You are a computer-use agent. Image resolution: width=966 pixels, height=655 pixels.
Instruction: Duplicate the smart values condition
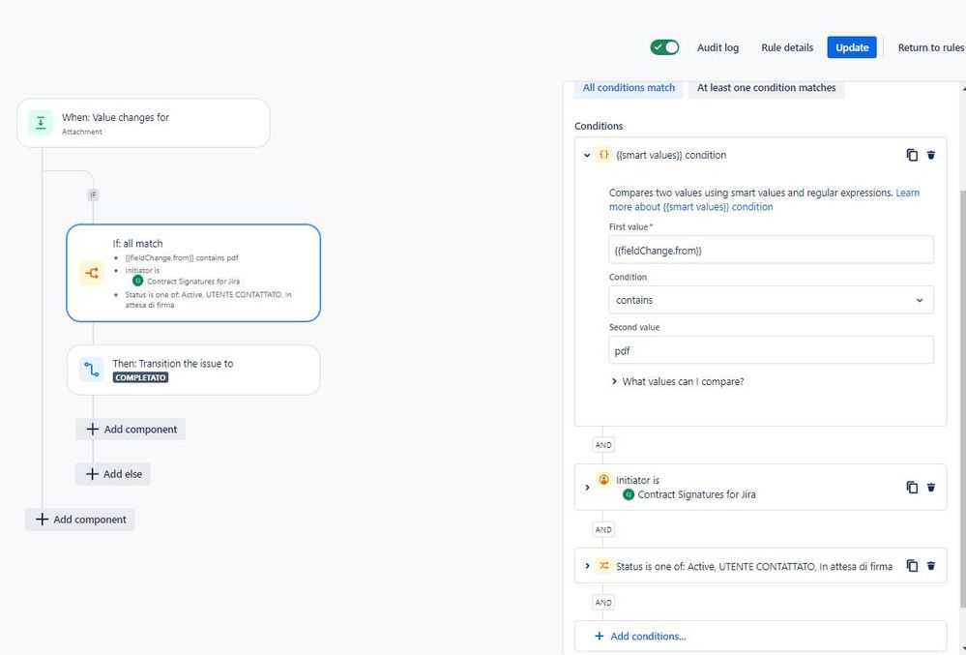pos(912,155)
